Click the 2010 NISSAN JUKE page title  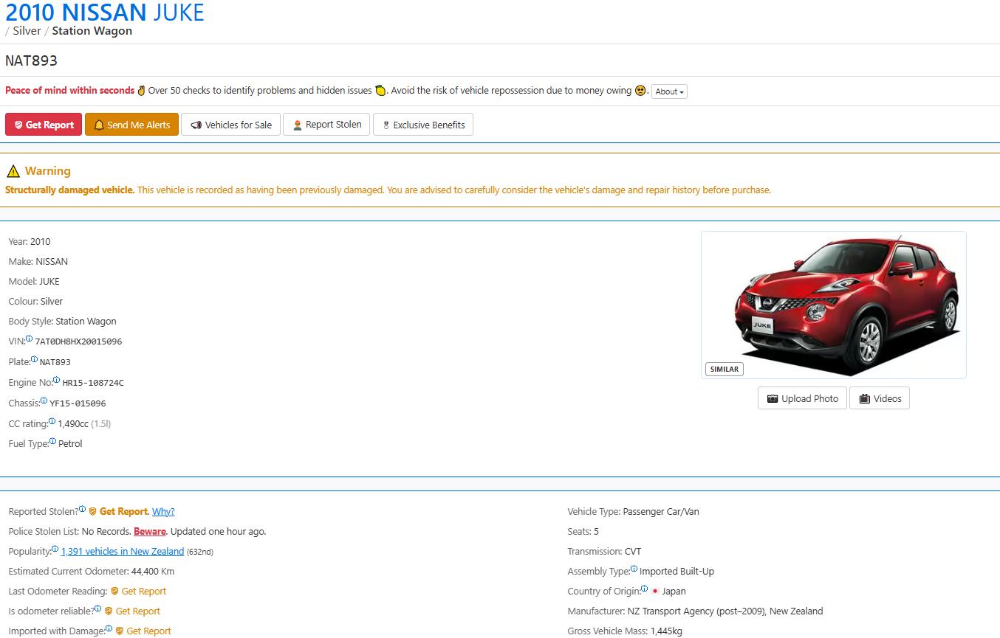[105, 13]
